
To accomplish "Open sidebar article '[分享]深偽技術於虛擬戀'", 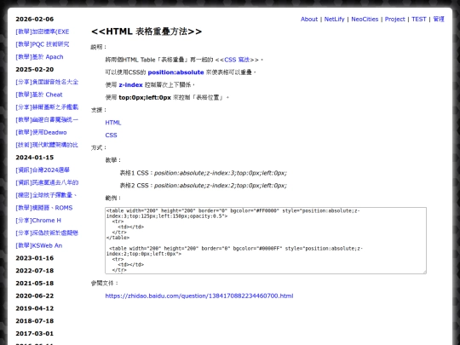I will coord(47,233).
